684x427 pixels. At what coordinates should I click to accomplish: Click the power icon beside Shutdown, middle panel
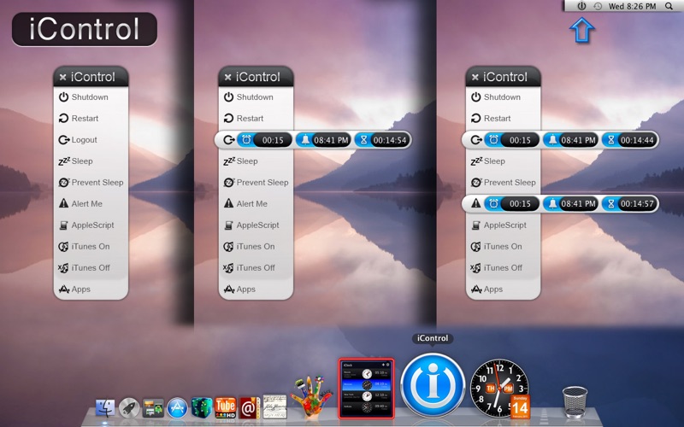point(228,97)
